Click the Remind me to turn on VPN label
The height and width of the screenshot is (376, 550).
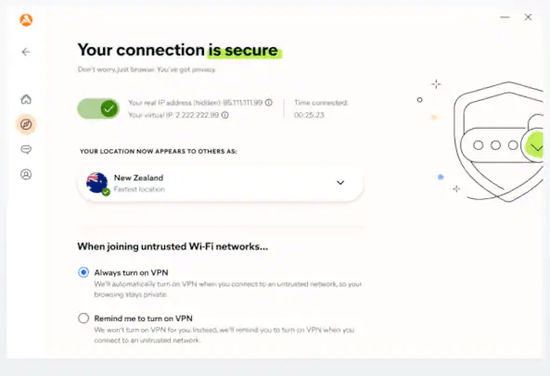pos(143,319)
